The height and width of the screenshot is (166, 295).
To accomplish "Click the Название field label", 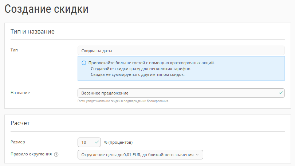I will coord(20,93).
